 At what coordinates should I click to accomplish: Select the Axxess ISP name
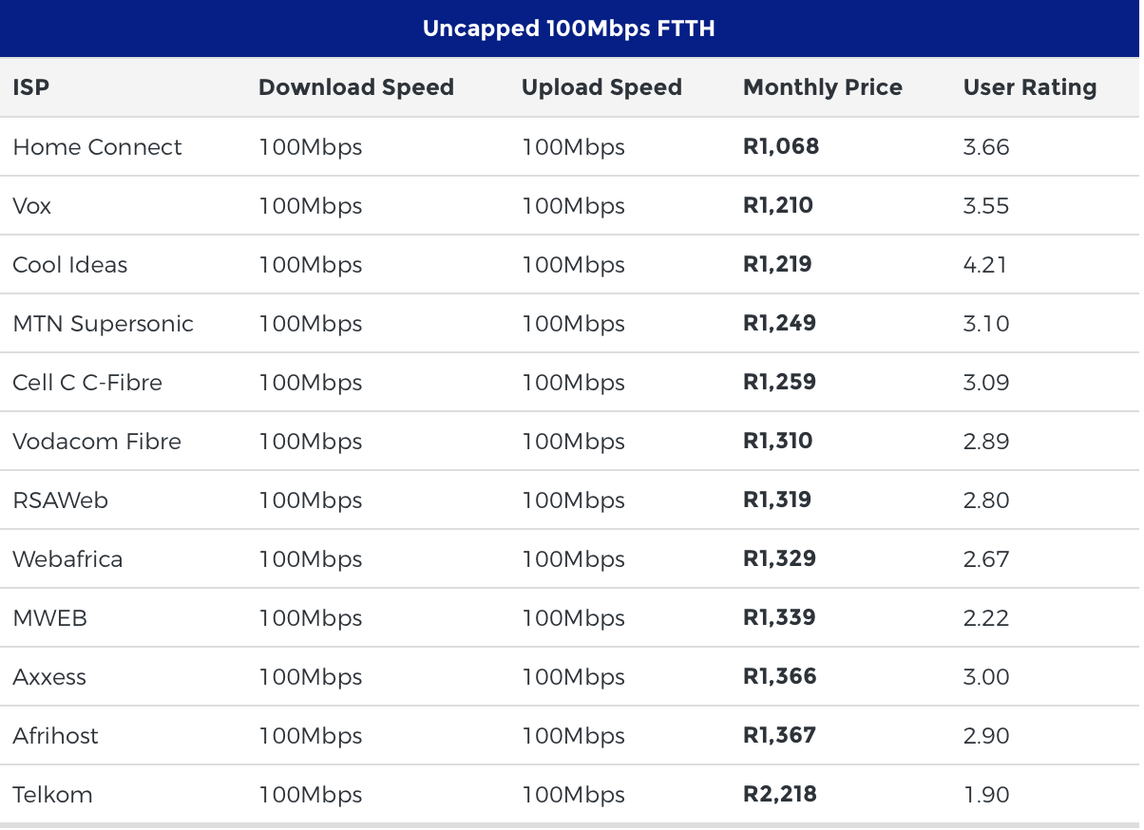click(x=49, y=677)
